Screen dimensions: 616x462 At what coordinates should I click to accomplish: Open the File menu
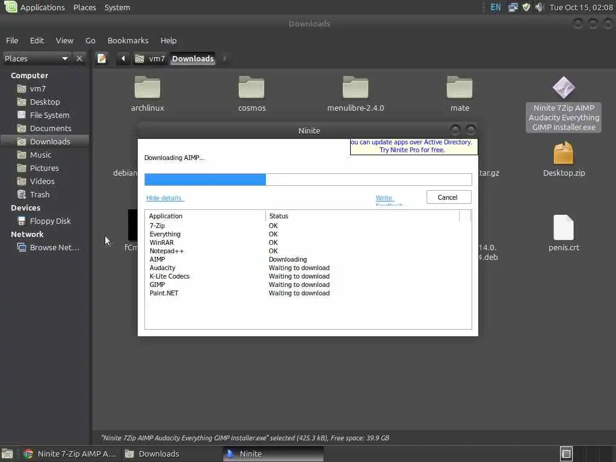coord(12,40)
